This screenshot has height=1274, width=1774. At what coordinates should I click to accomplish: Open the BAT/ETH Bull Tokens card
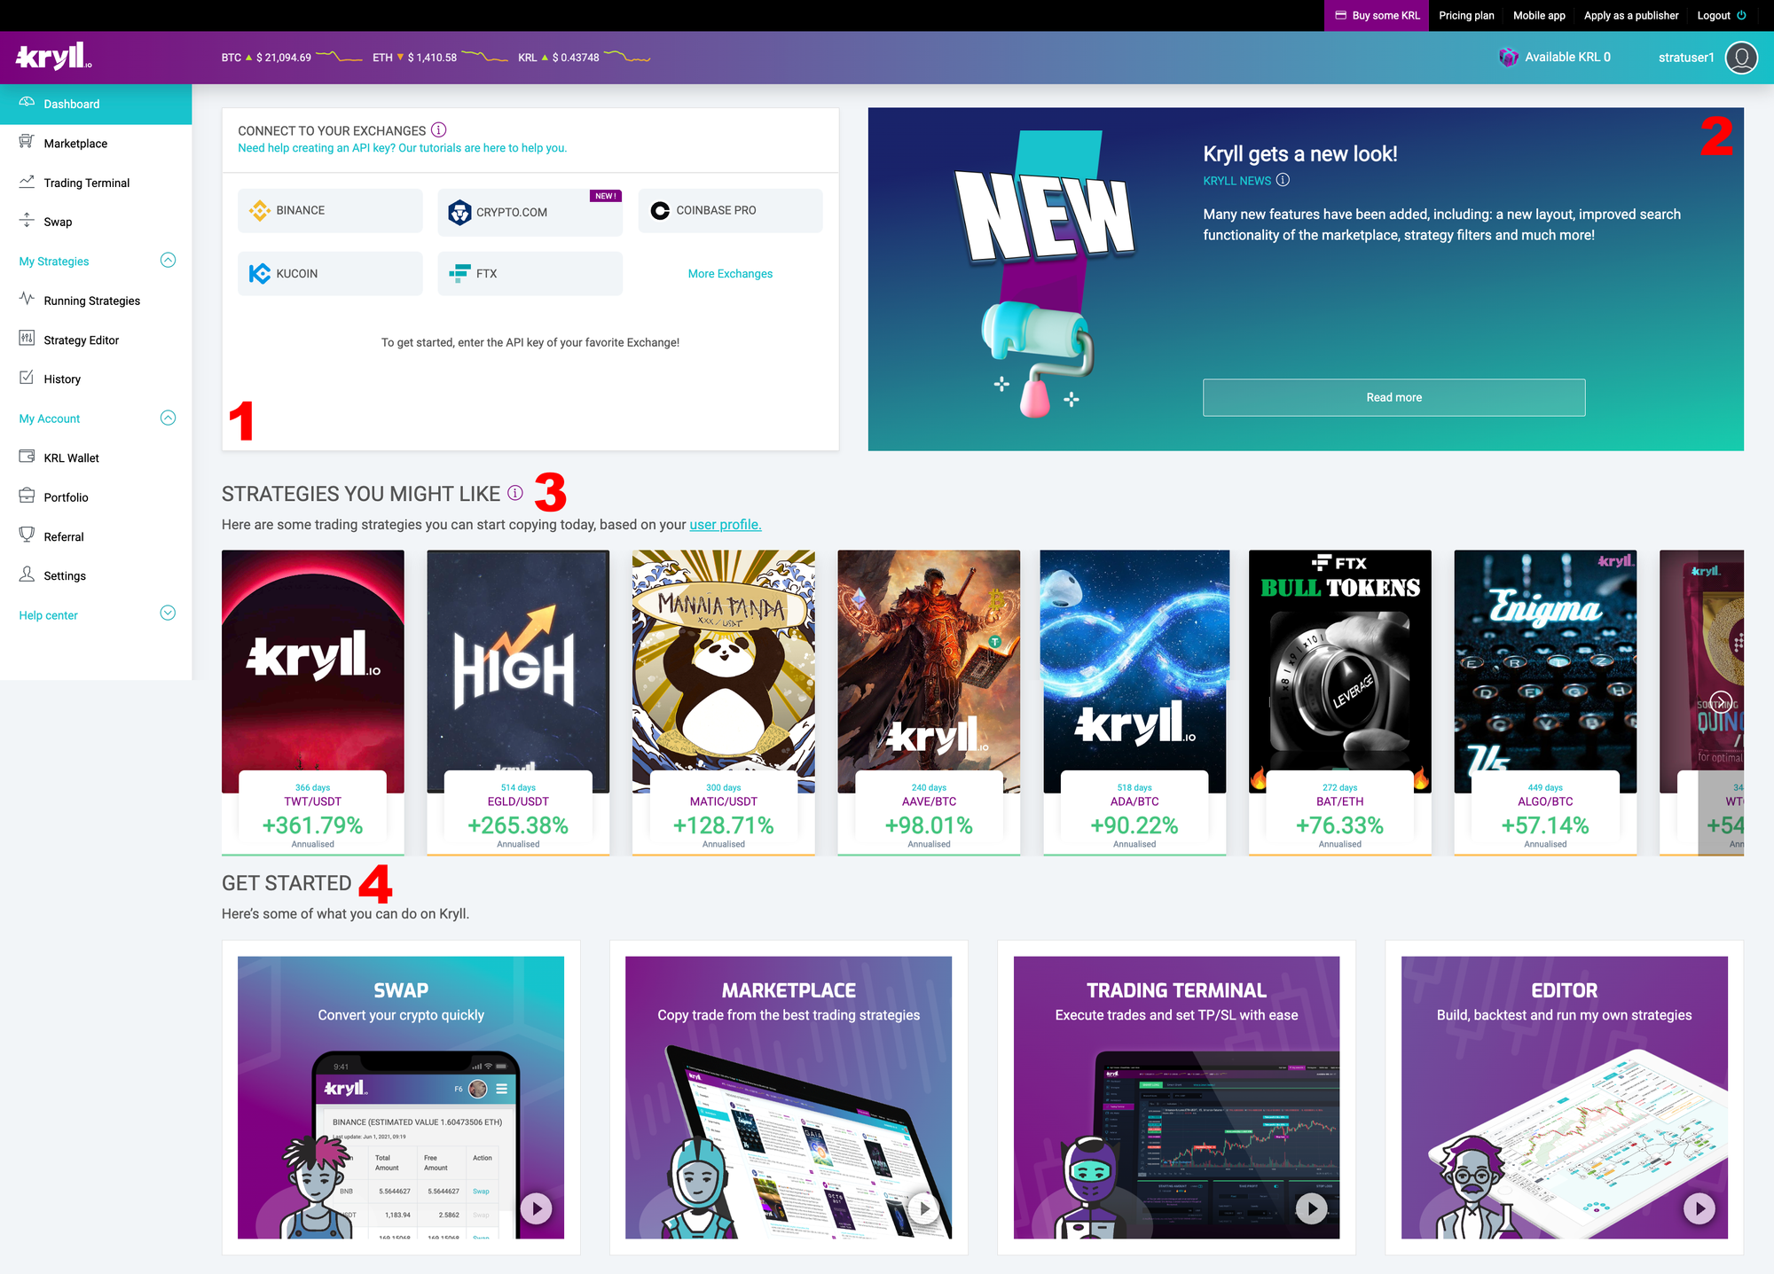point(1339,702)
